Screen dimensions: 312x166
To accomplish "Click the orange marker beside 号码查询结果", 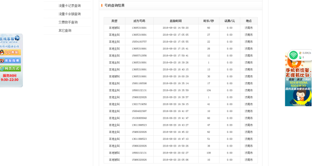I will tap(102, 5).
